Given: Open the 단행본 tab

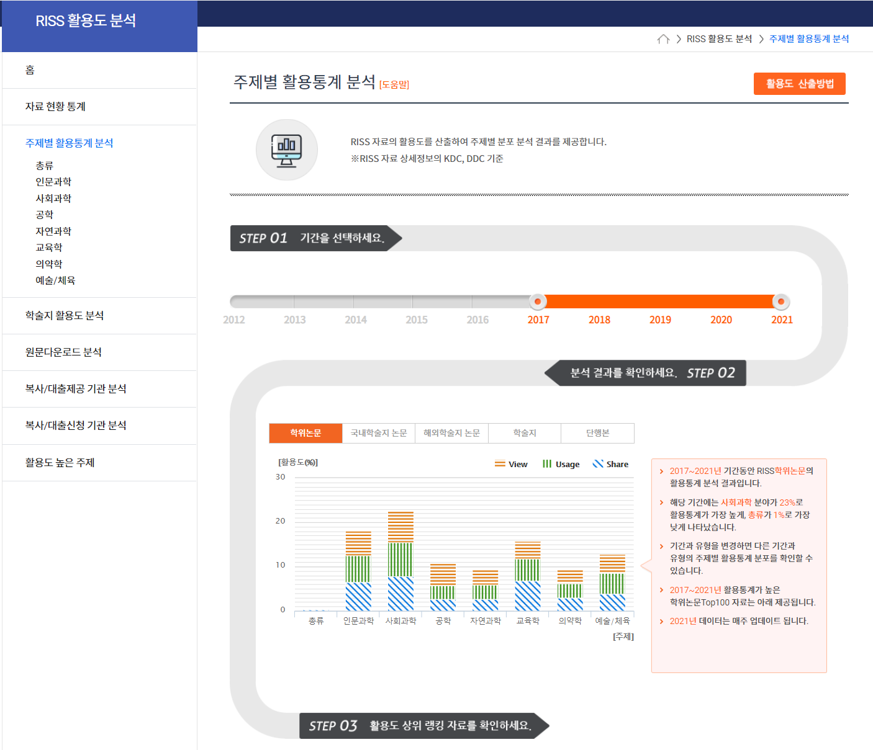Looking at the screenshot, I should [x=598, y=433].
